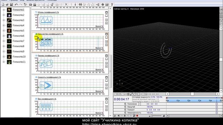The image size is (223, 125).
Task: Click the New file toolbar icon
Action: (x=3, y=5)
